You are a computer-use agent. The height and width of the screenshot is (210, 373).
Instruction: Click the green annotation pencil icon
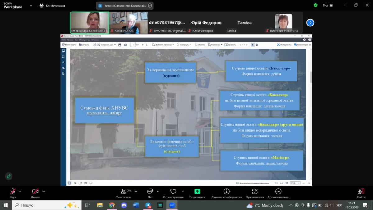[x=9, y=176]
